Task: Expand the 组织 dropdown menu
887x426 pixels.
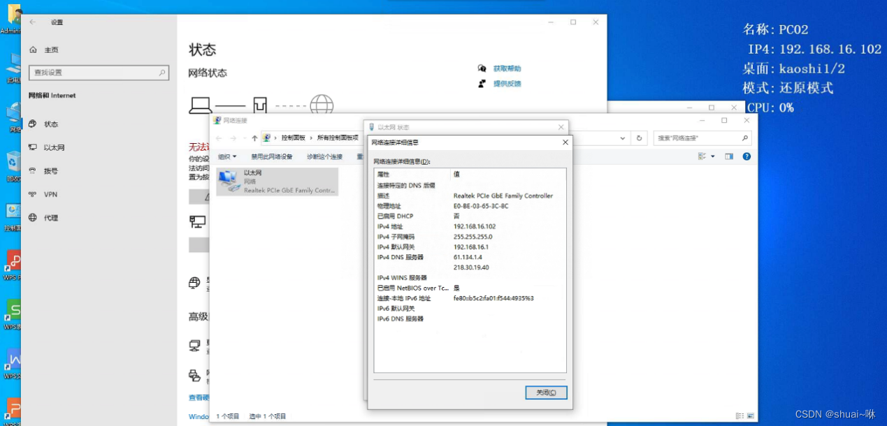Action: coord(227,156)
